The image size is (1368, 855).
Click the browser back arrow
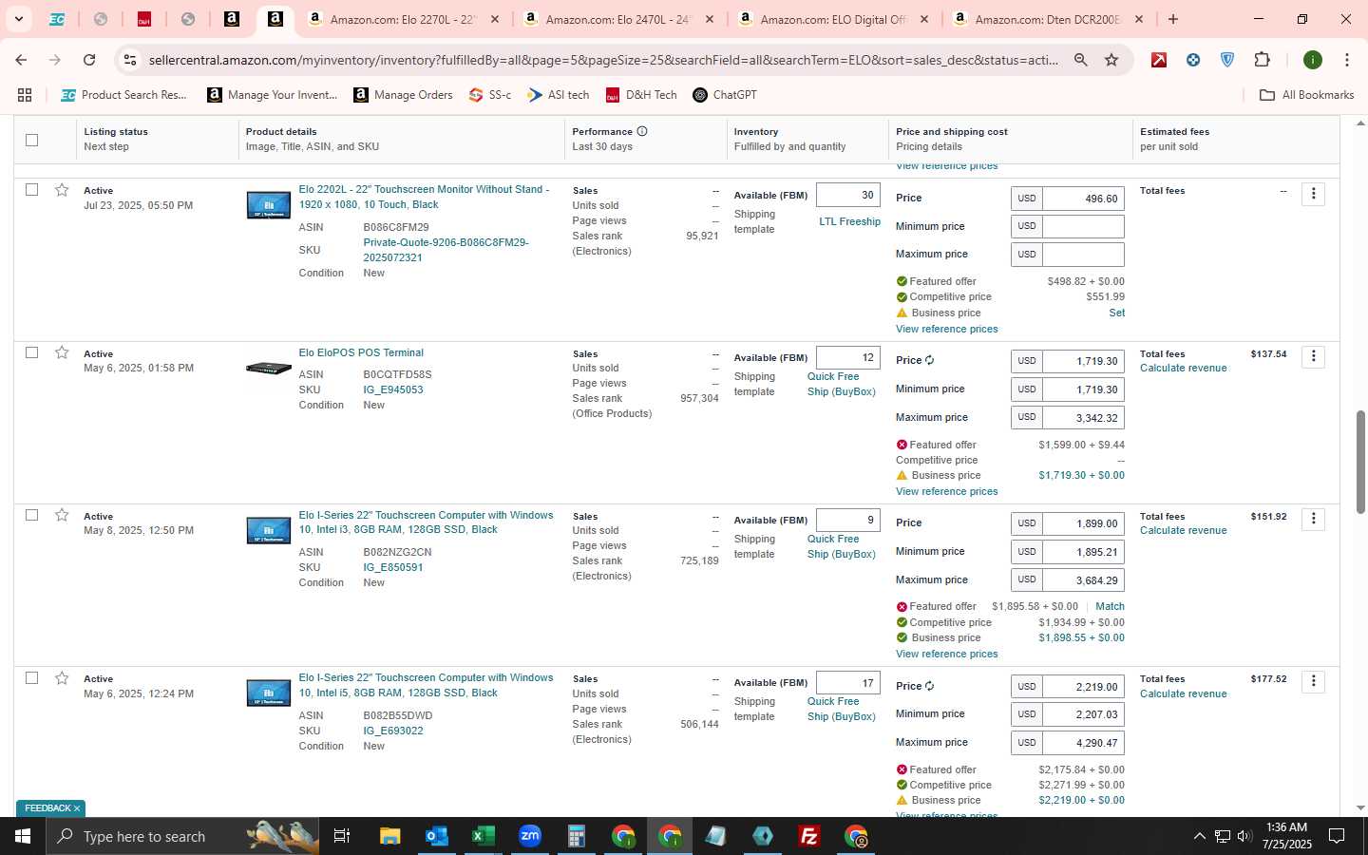click(21, 60)
